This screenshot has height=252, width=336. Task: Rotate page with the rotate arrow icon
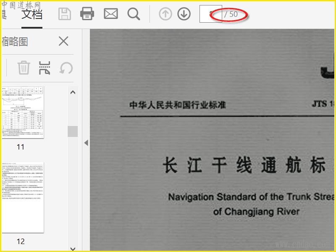tap(66, 68)
